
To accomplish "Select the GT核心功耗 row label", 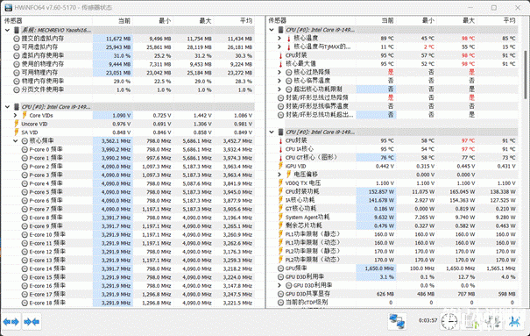I will coord(300,209).
